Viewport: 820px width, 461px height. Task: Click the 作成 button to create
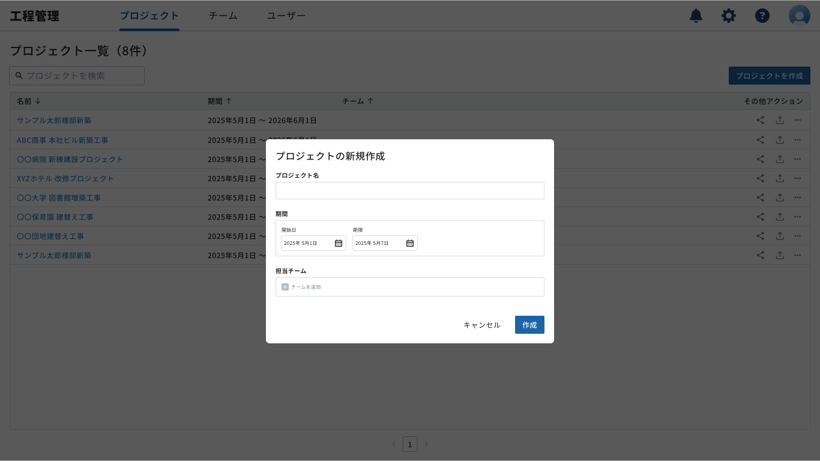[x=529, y=325]
